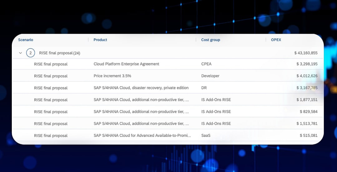
Task: Select Price increment 3.5% product cell
Action: click(112, 76)
